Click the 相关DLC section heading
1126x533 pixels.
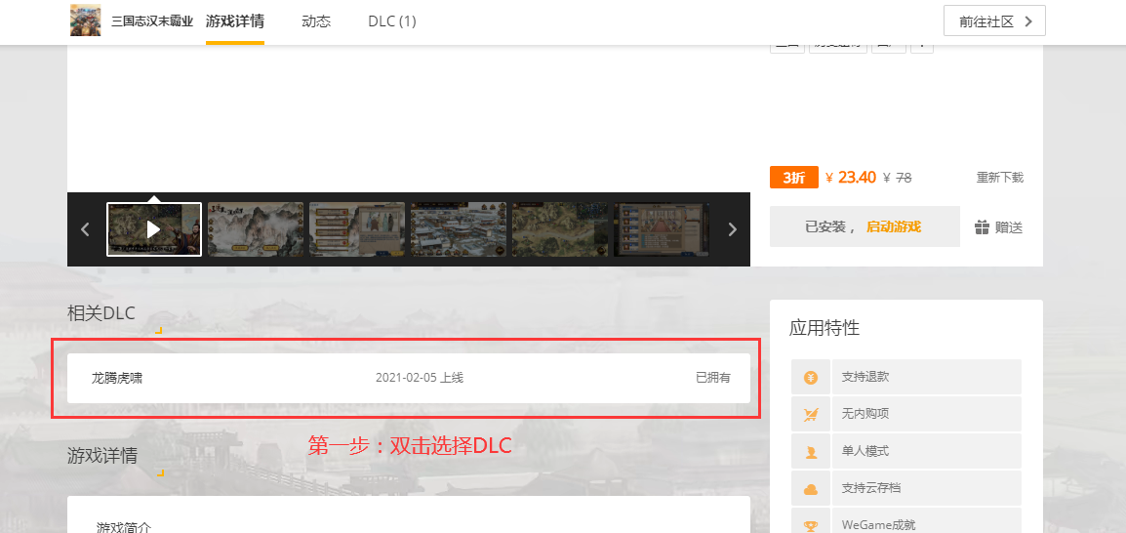pos(101,313)
